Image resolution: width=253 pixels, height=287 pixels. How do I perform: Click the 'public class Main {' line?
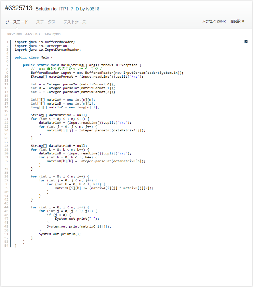[x=34, y=57]
